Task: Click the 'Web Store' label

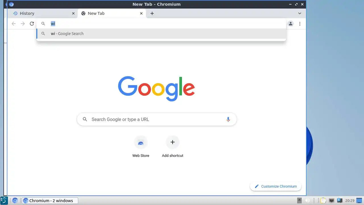Action: tap(141, 155)
